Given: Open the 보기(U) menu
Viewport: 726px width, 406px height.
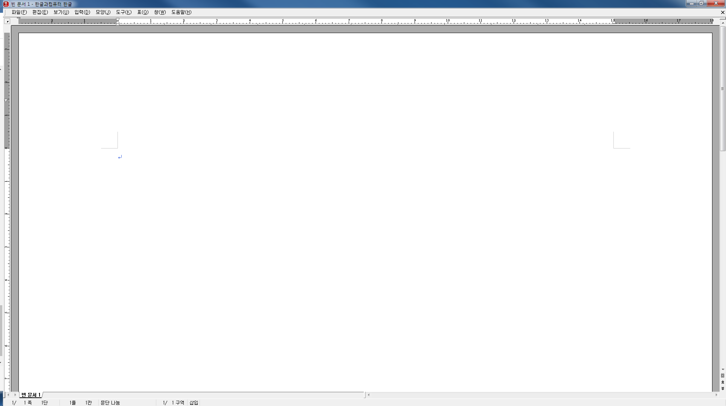Looking at the screenshot, I should 61,12.
